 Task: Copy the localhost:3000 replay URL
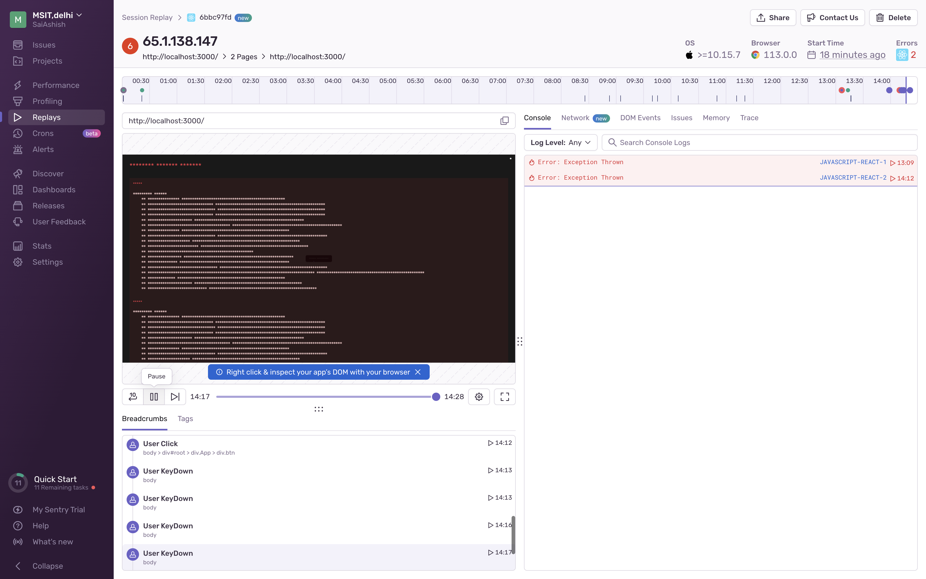504,121
